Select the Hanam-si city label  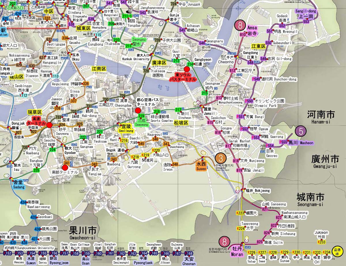pos(321,117)
